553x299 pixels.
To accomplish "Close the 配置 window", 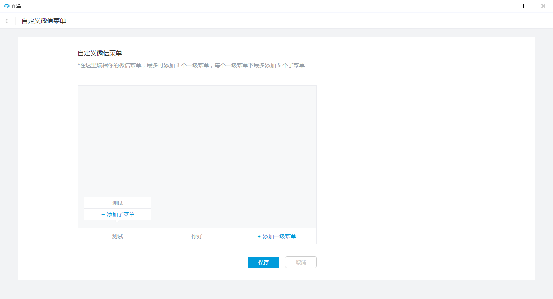I will 543,6.
